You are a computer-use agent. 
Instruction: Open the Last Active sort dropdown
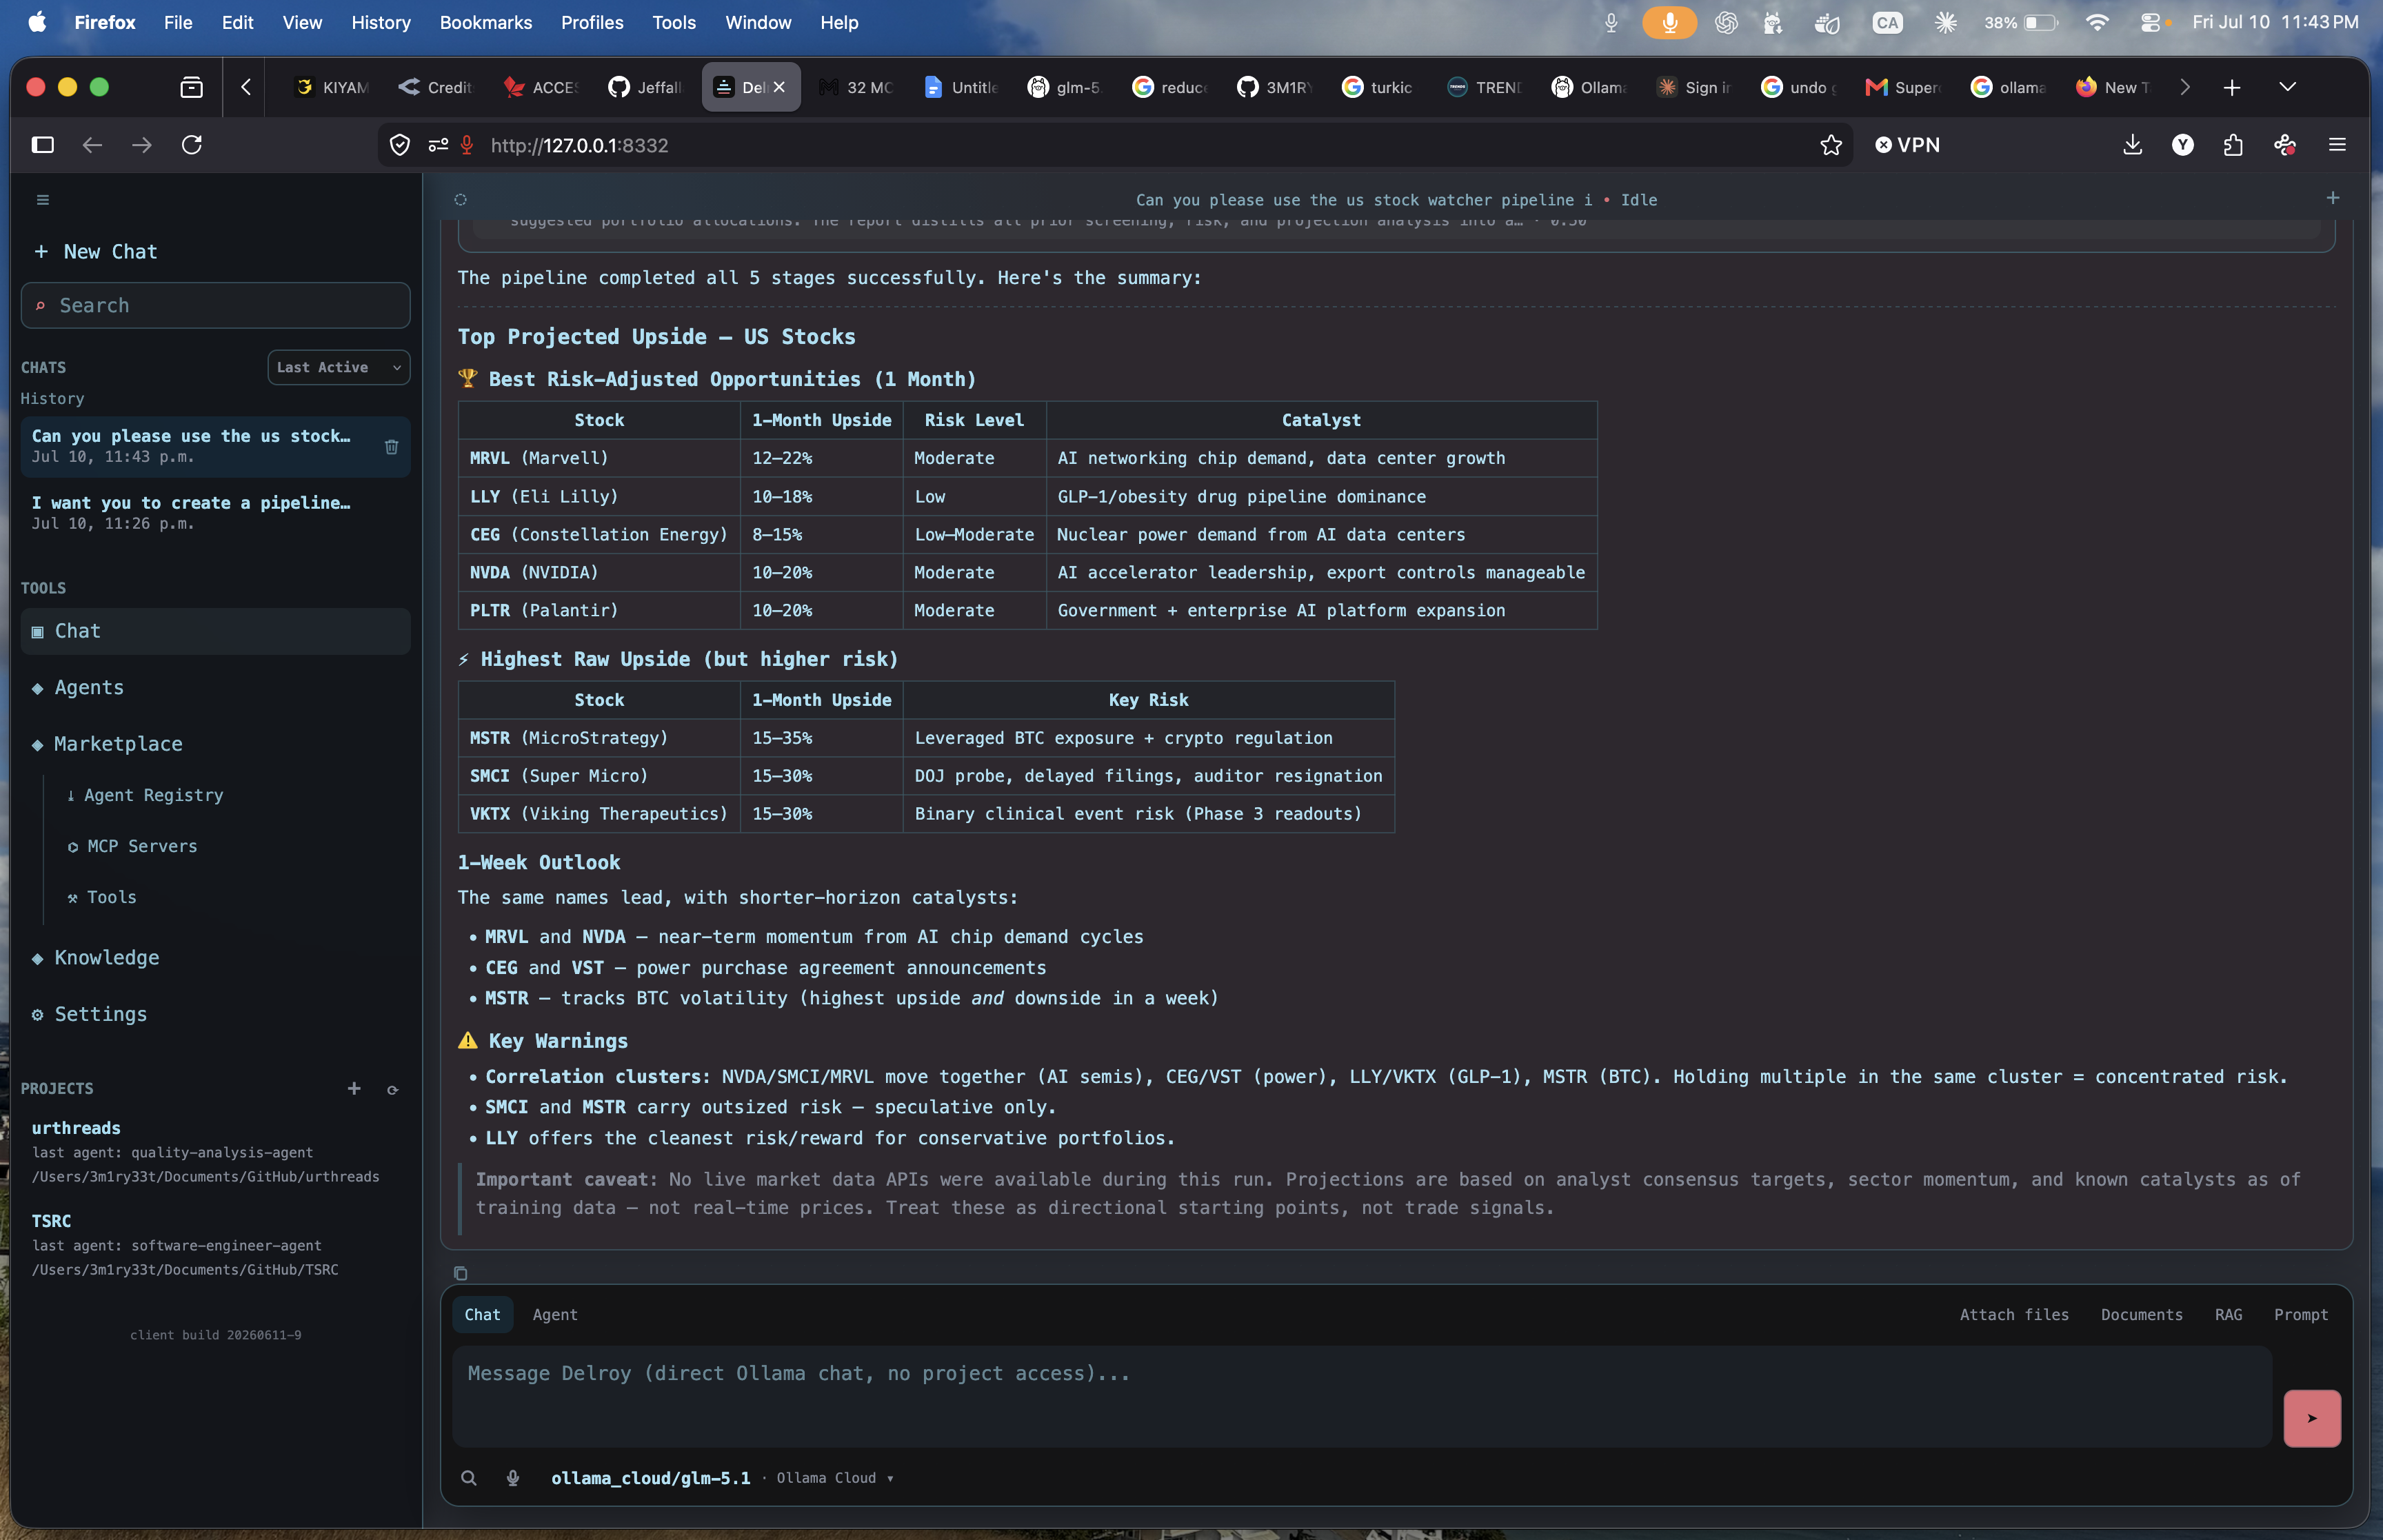(x=338, y=367)
